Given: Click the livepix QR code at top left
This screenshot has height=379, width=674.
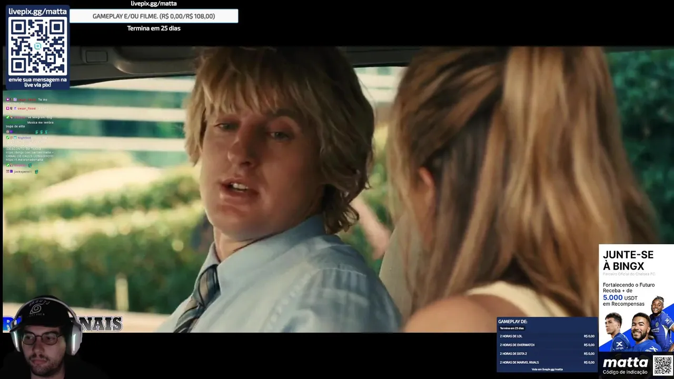Looking at the screenshot, I should click(x=37, y=46).
